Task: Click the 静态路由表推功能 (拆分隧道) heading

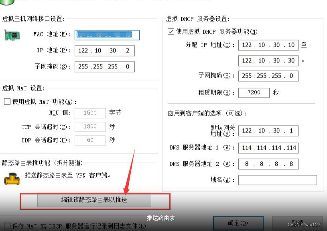Action: pos(43,163)
